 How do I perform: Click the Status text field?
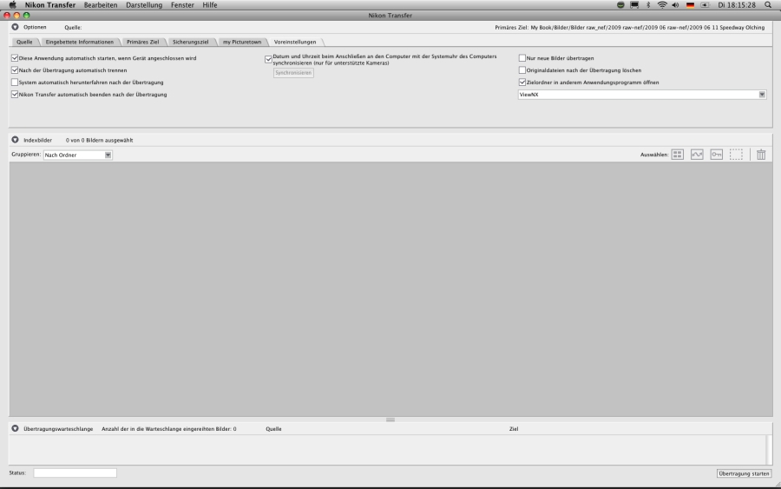point(75,472)
